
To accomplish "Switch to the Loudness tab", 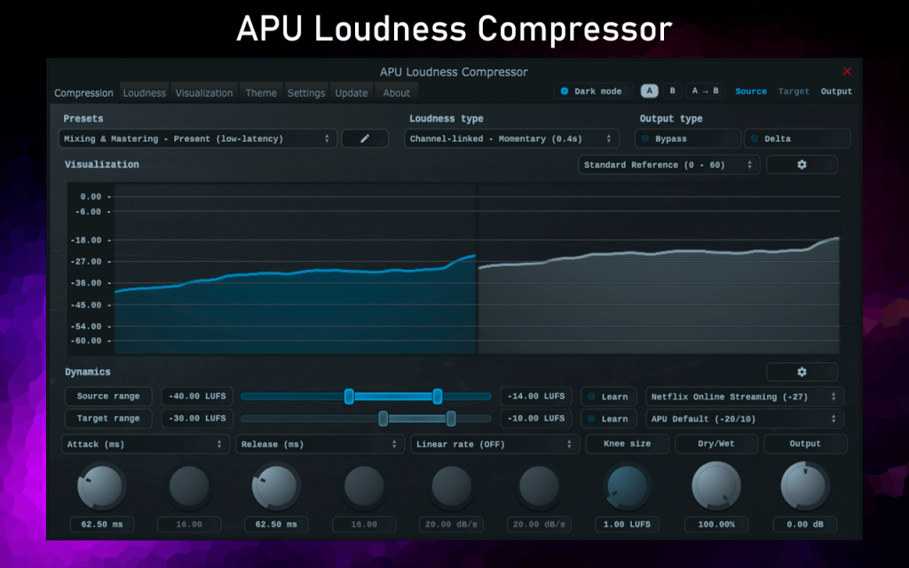I will [x=145, y=92].
